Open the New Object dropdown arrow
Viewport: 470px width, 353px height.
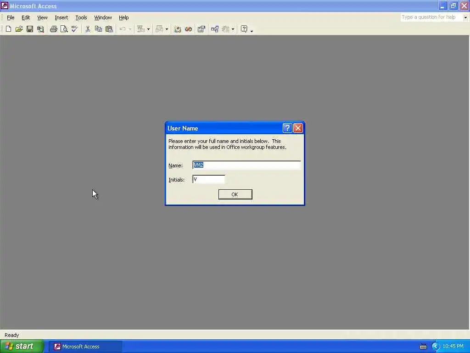point(233,29)
